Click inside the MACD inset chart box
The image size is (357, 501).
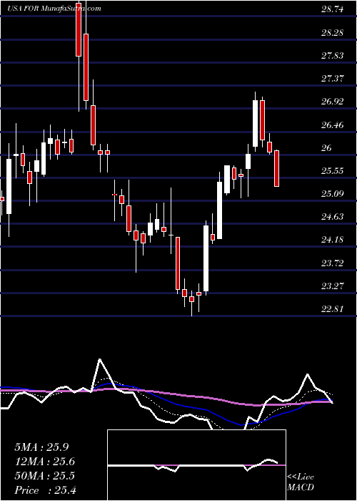pyautogui.click(x=196, y=465)
